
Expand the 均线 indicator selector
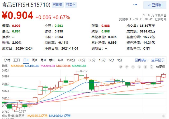5,66
